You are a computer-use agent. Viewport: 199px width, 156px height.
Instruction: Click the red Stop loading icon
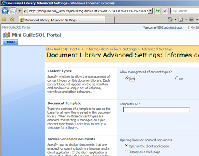point(165,11)
